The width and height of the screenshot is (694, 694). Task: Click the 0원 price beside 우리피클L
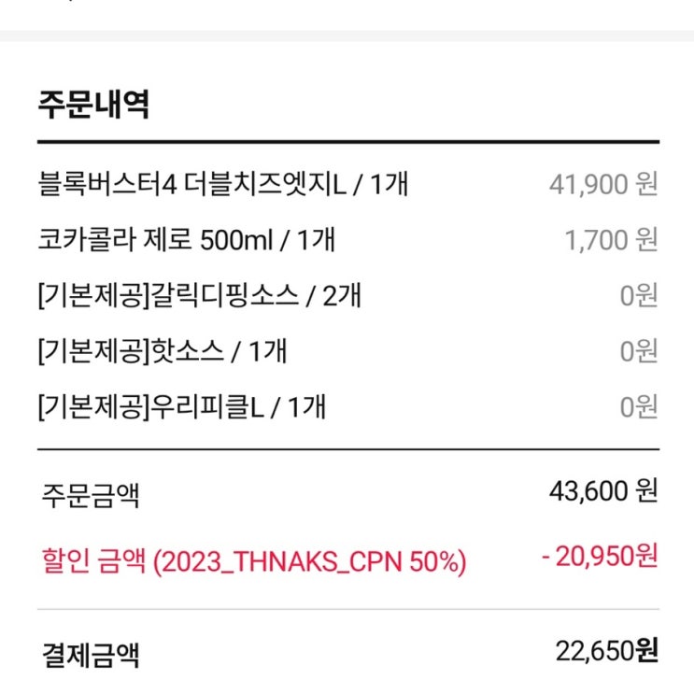click(639, 407)
